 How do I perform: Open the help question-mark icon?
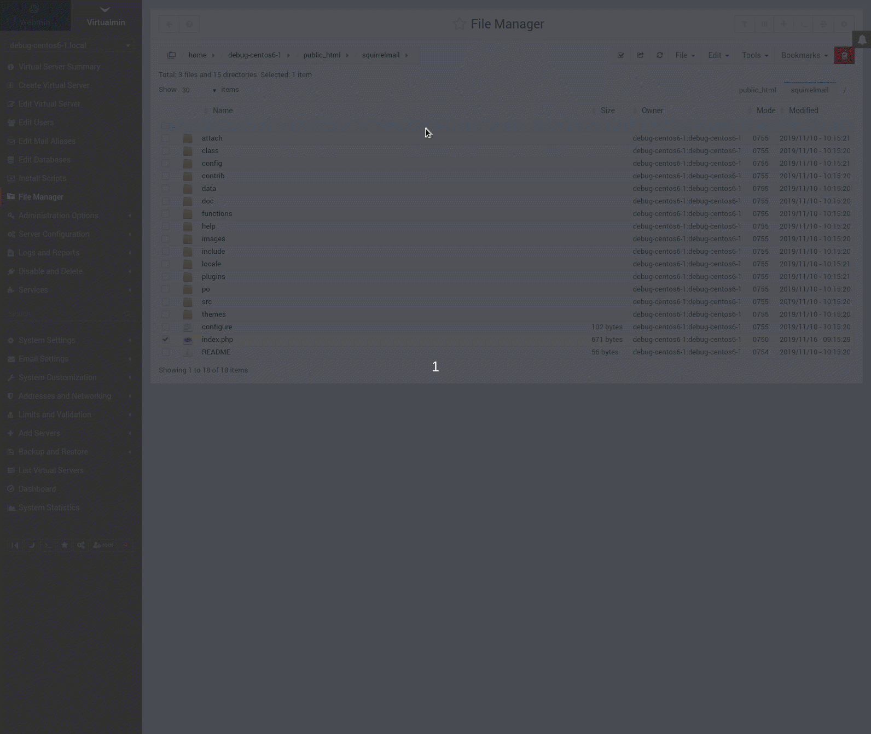pos(189,24)
